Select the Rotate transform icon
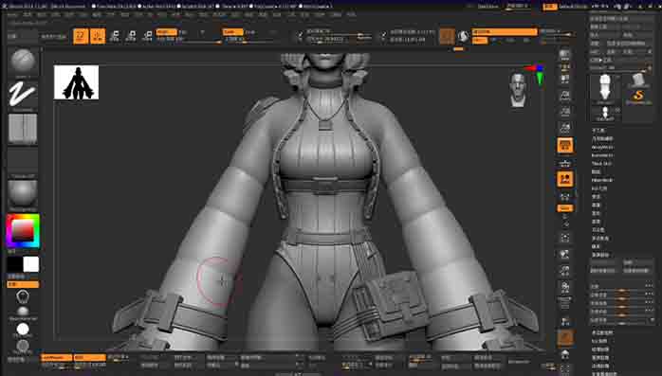Image resolution: width=662 pixels, height=376 pixels. (x=147, y=36)
